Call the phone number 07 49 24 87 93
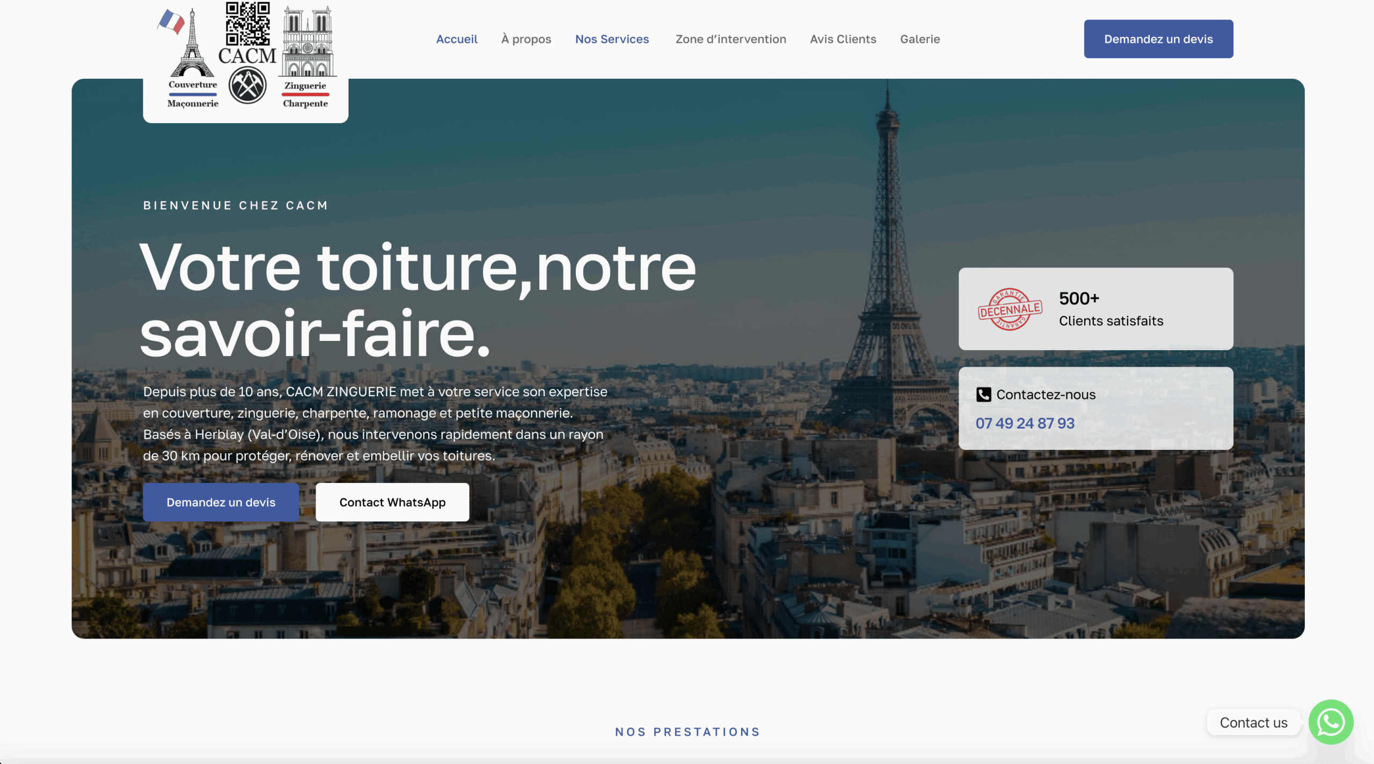The height and width of the screenshot is (764, 1374). pyautogui.click(x=1025, y=424)
